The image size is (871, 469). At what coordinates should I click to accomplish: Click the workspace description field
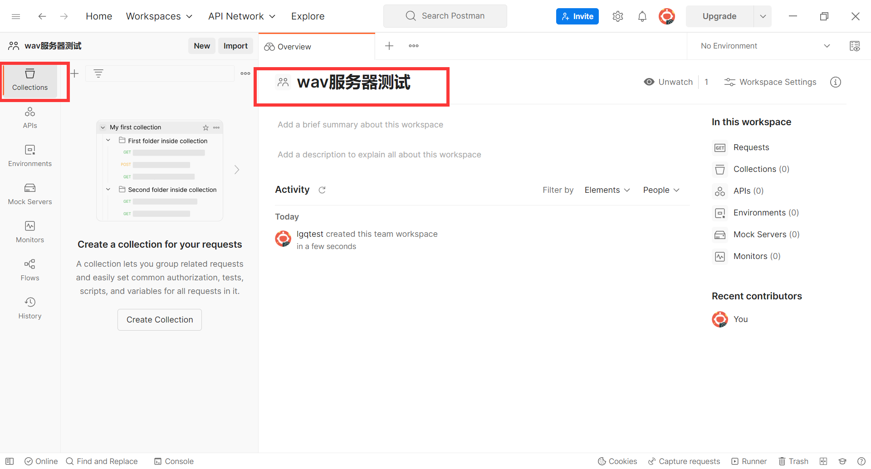click(x=379, y=155)
